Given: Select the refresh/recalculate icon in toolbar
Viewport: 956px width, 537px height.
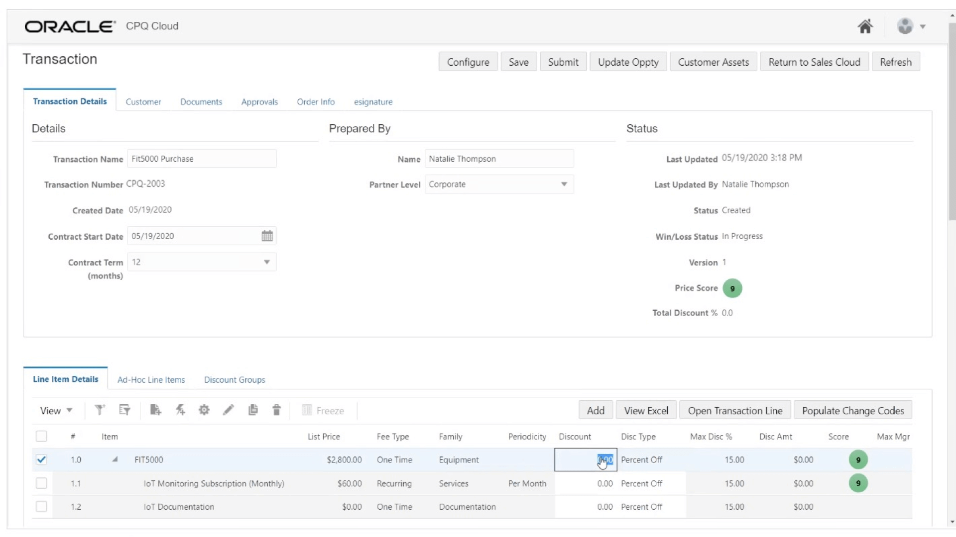Looking at the screenshot, I should pyautogui.click(x=181, y=410).
